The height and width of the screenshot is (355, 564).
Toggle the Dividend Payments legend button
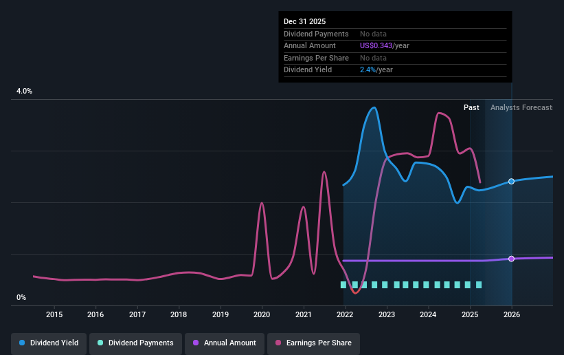[135, 343]
